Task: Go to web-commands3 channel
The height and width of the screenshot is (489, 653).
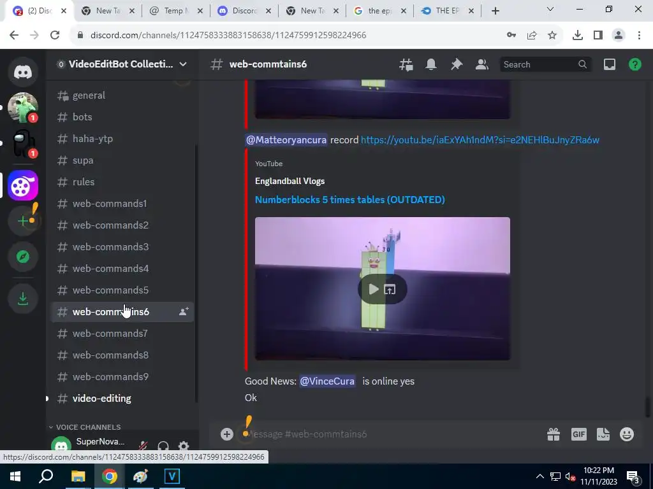Action: click(x=122, y=246)
